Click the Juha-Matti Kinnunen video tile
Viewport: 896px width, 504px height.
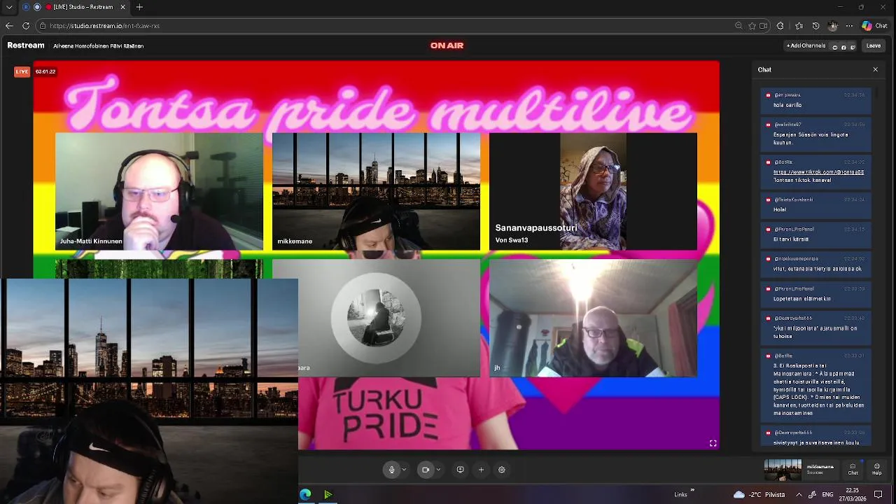point(159,191)
